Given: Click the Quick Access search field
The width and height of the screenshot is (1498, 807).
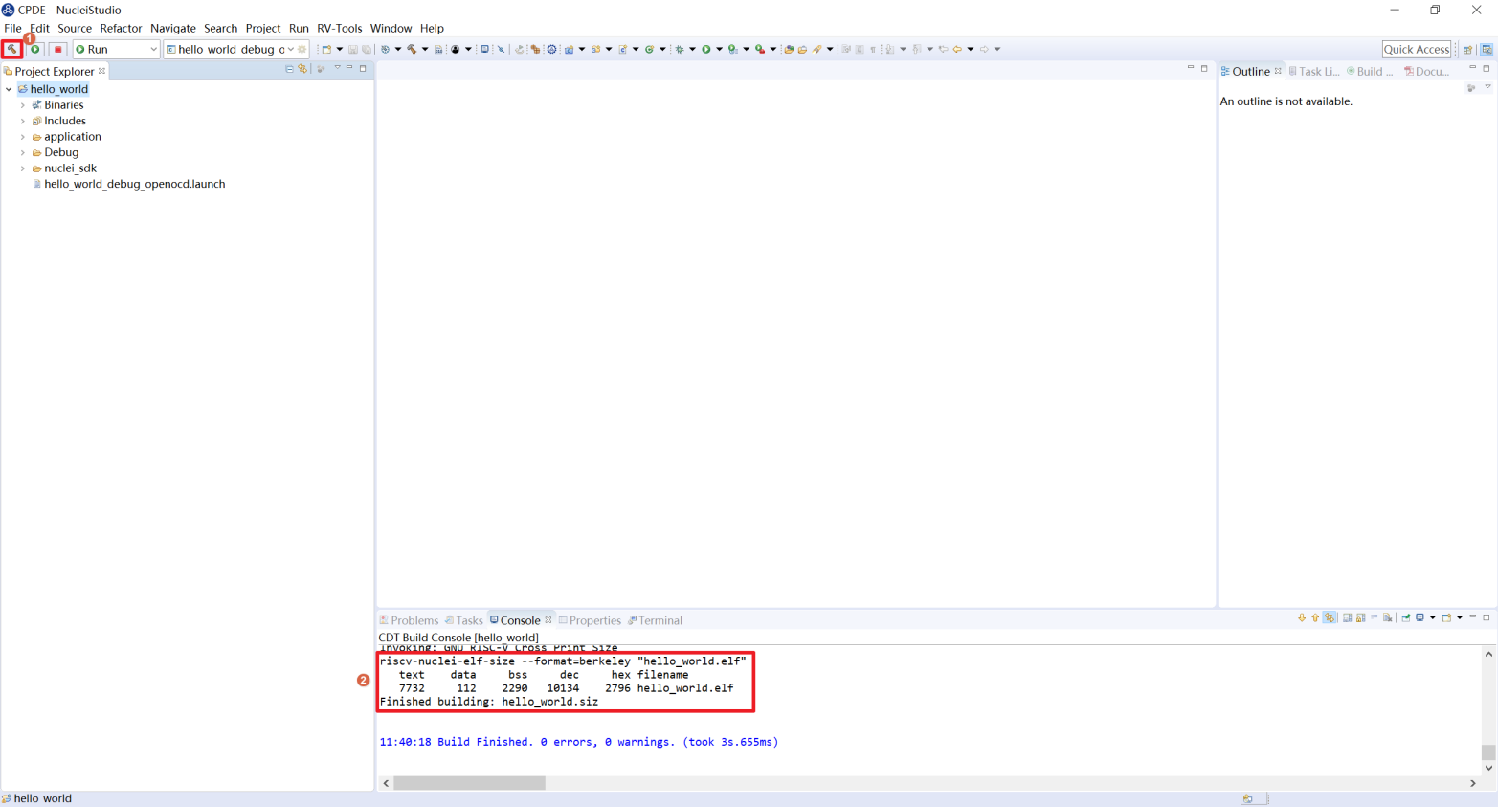Looking at the screenshot, I should pyautogui.click(x=1417, y=49).
